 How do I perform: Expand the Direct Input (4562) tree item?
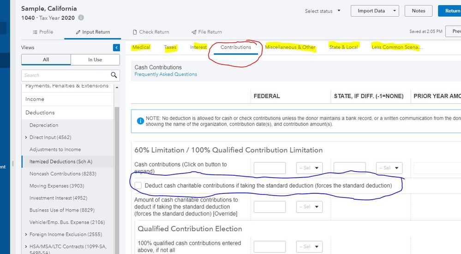coord(26,138)
